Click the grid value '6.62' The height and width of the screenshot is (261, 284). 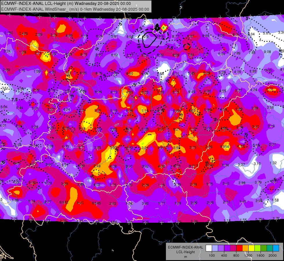115,55
